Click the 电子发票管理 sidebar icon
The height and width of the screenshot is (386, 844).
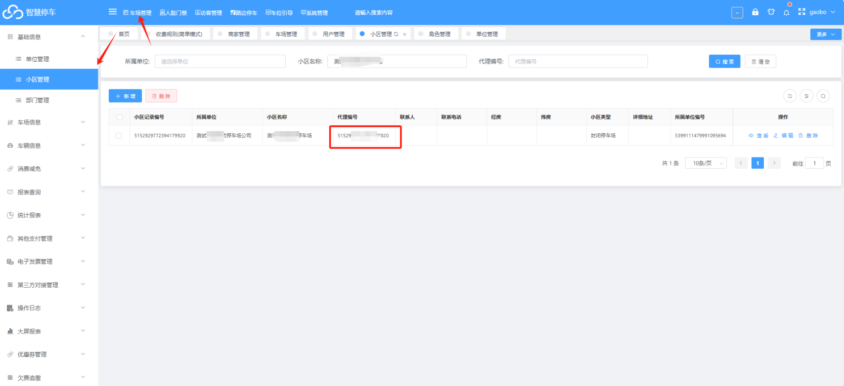click(x=10, y=262)
